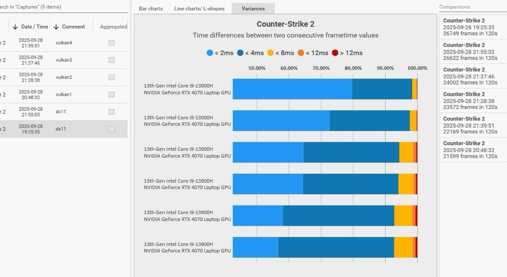
Task: Toggle Aggregated checkbox for vulkan3 row
Action: (x=112, y=60)
